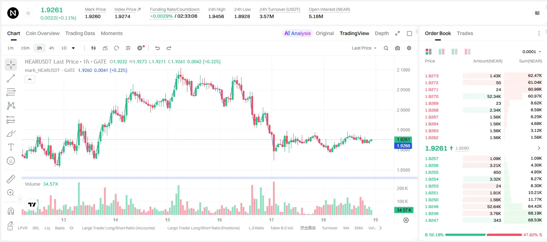The width and height of the screenshot is (547, 242).
Task: Switch chart to Depth view
Action: (382, 33)
